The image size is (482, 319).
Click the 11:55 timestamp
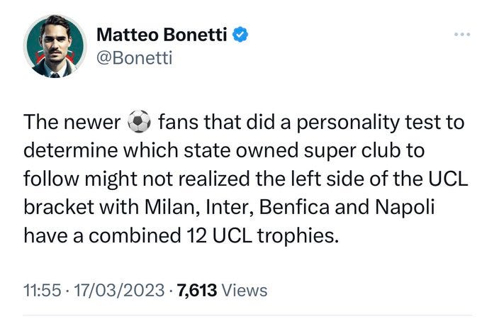pyautogui.click(x=42, y=290)
